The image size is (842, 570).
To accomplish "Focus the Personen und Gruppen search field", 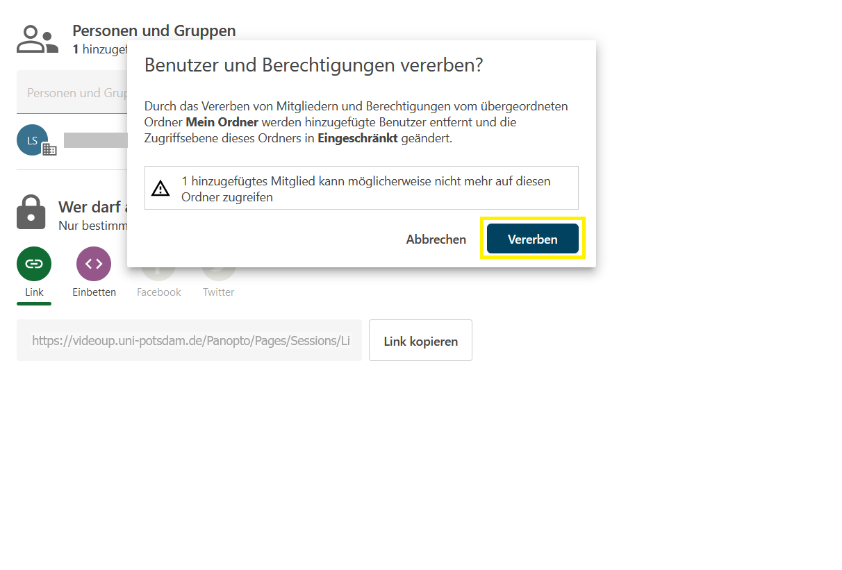I will tap(72, 93).
